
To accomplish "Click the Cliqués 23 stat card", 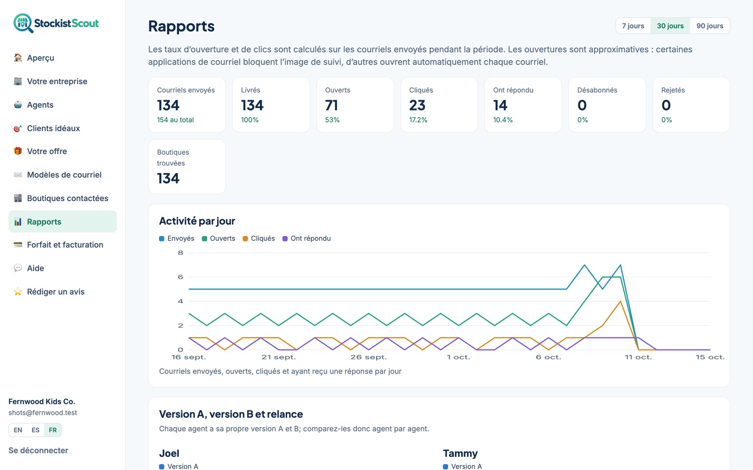I will tap(439, 105).
